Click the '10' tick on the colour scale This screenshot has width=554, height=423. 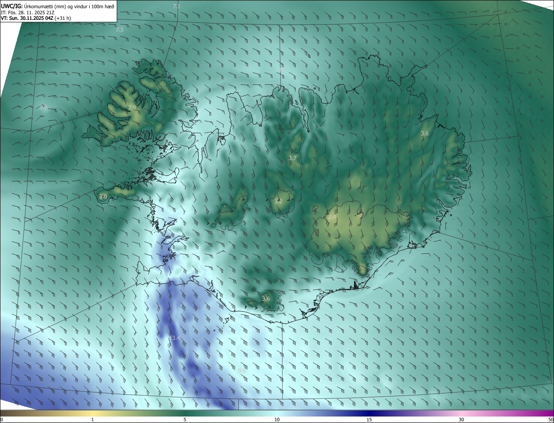pos(277,420)
